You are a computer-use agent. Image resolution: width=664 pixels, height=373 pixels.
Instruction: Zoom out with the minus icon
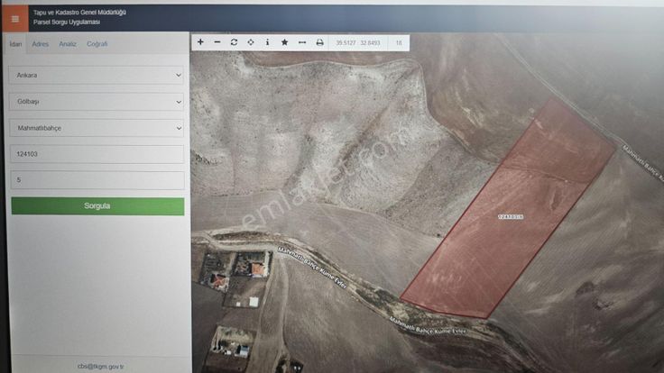click(217, 42)
